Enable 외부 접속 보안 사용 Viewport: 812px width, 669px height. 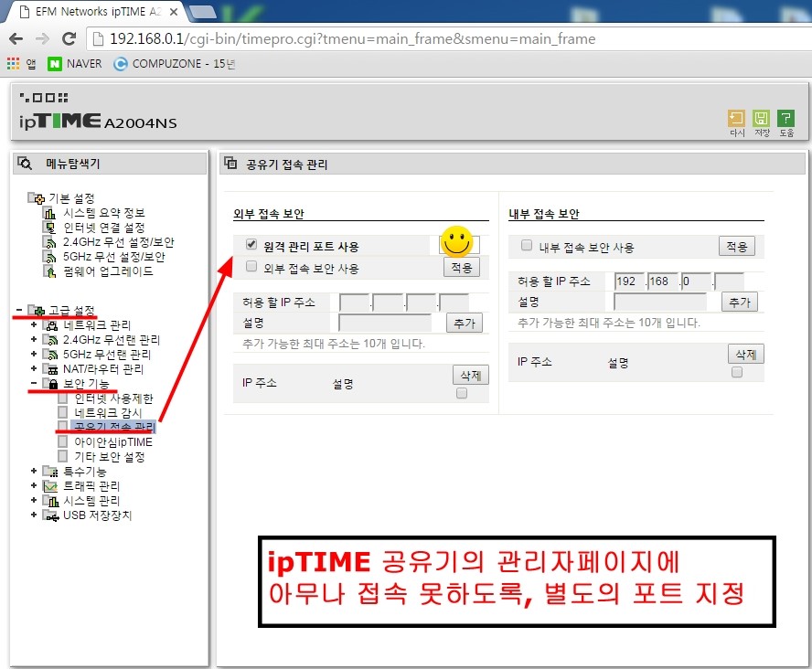click(252, 265)
